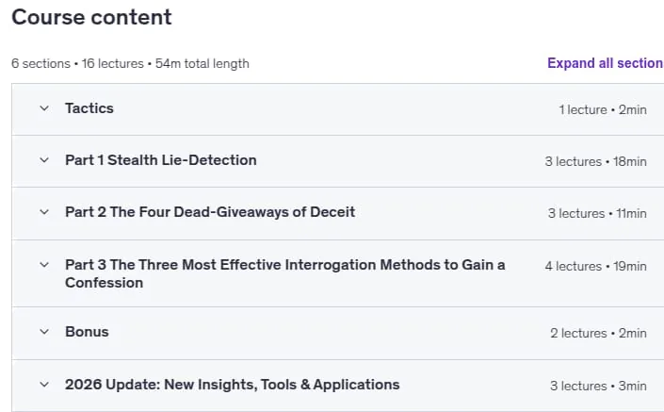Image resolution: width=664 pixels, height=412 pixels.
Task: Click chevron beside Part 1 Stealth Lie-Detection
Action: (x=44, y=160)
